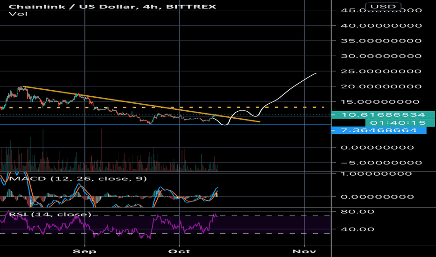Click the blue price label 7.36468664
The image size is (436, 257).
point(378,130)
